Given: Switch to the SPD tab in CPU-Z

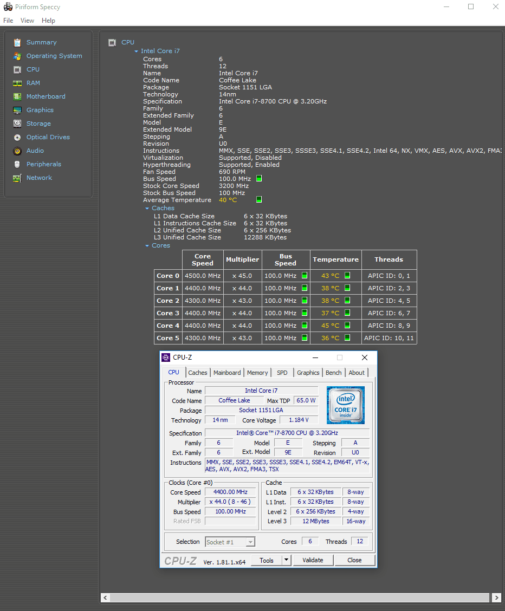Looking at the screenshot, I should (282, 373).
